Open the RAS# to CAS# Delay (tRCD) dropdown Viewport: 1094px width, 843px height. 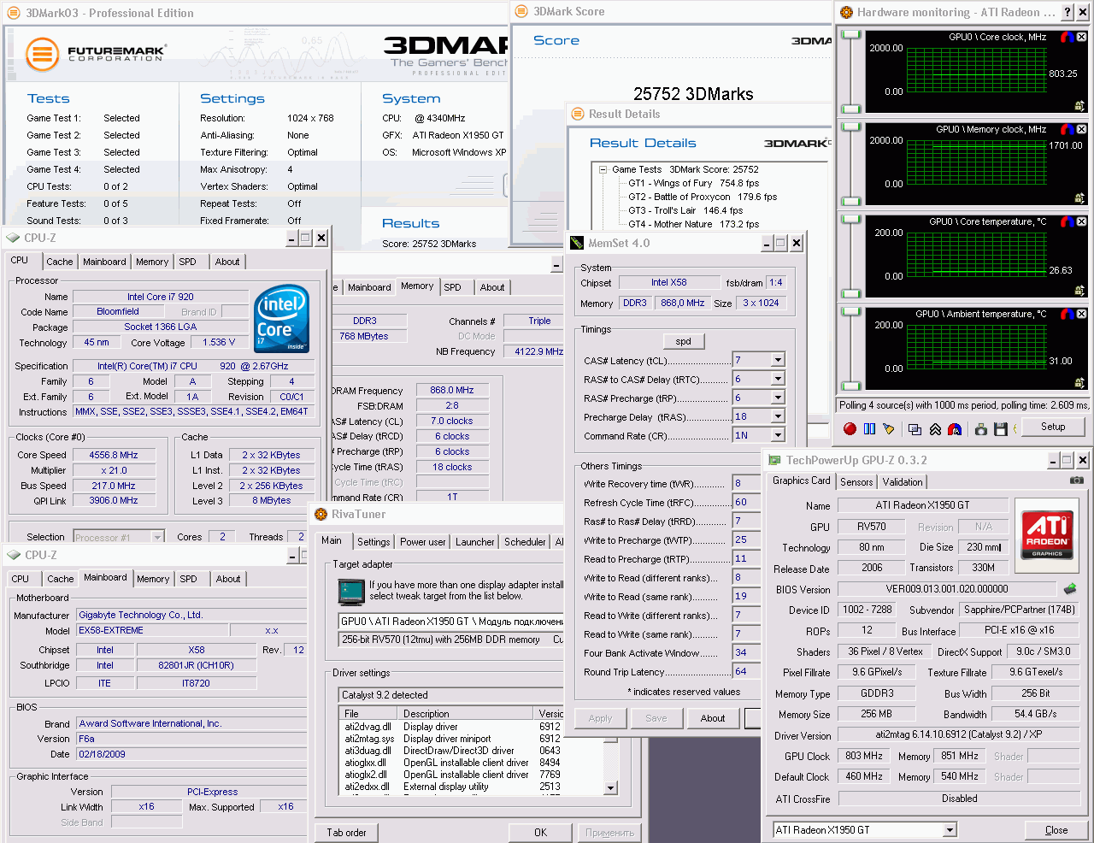pos(778,379)
